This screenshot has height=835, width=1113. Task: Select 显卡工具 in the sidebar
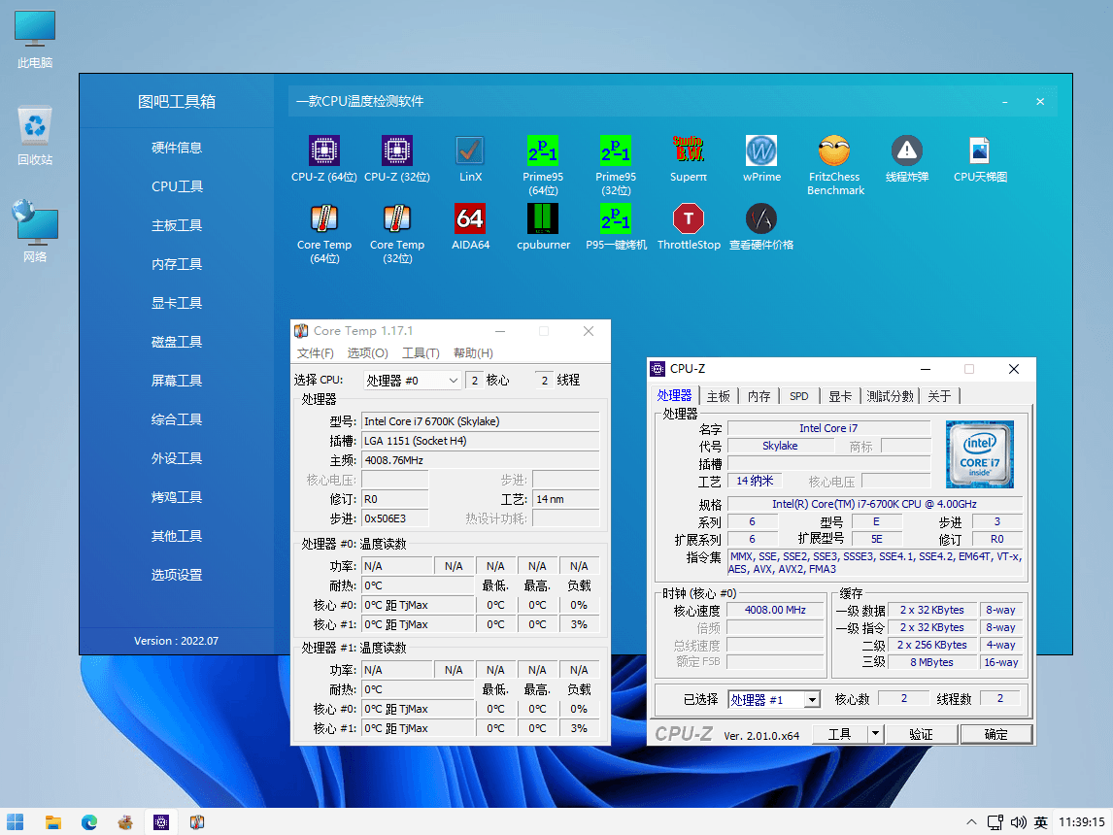(177, 303)
